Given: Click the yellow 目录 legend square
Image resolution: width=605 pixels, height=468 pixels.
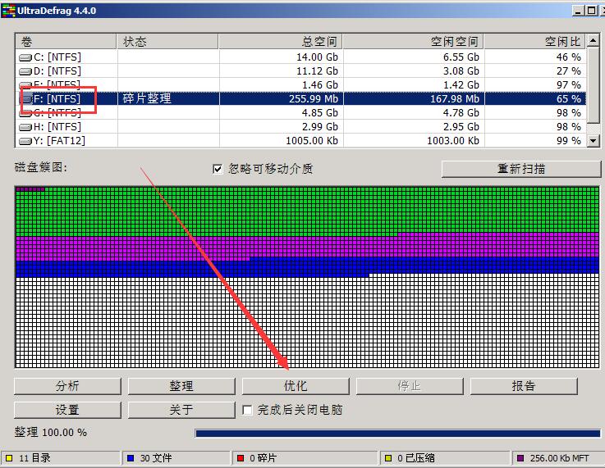Looking at the screenshot, I should pyautogui.click(x=9, y=458).
